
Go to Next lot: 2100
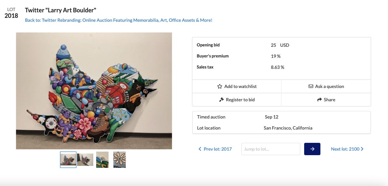point(345,149)
